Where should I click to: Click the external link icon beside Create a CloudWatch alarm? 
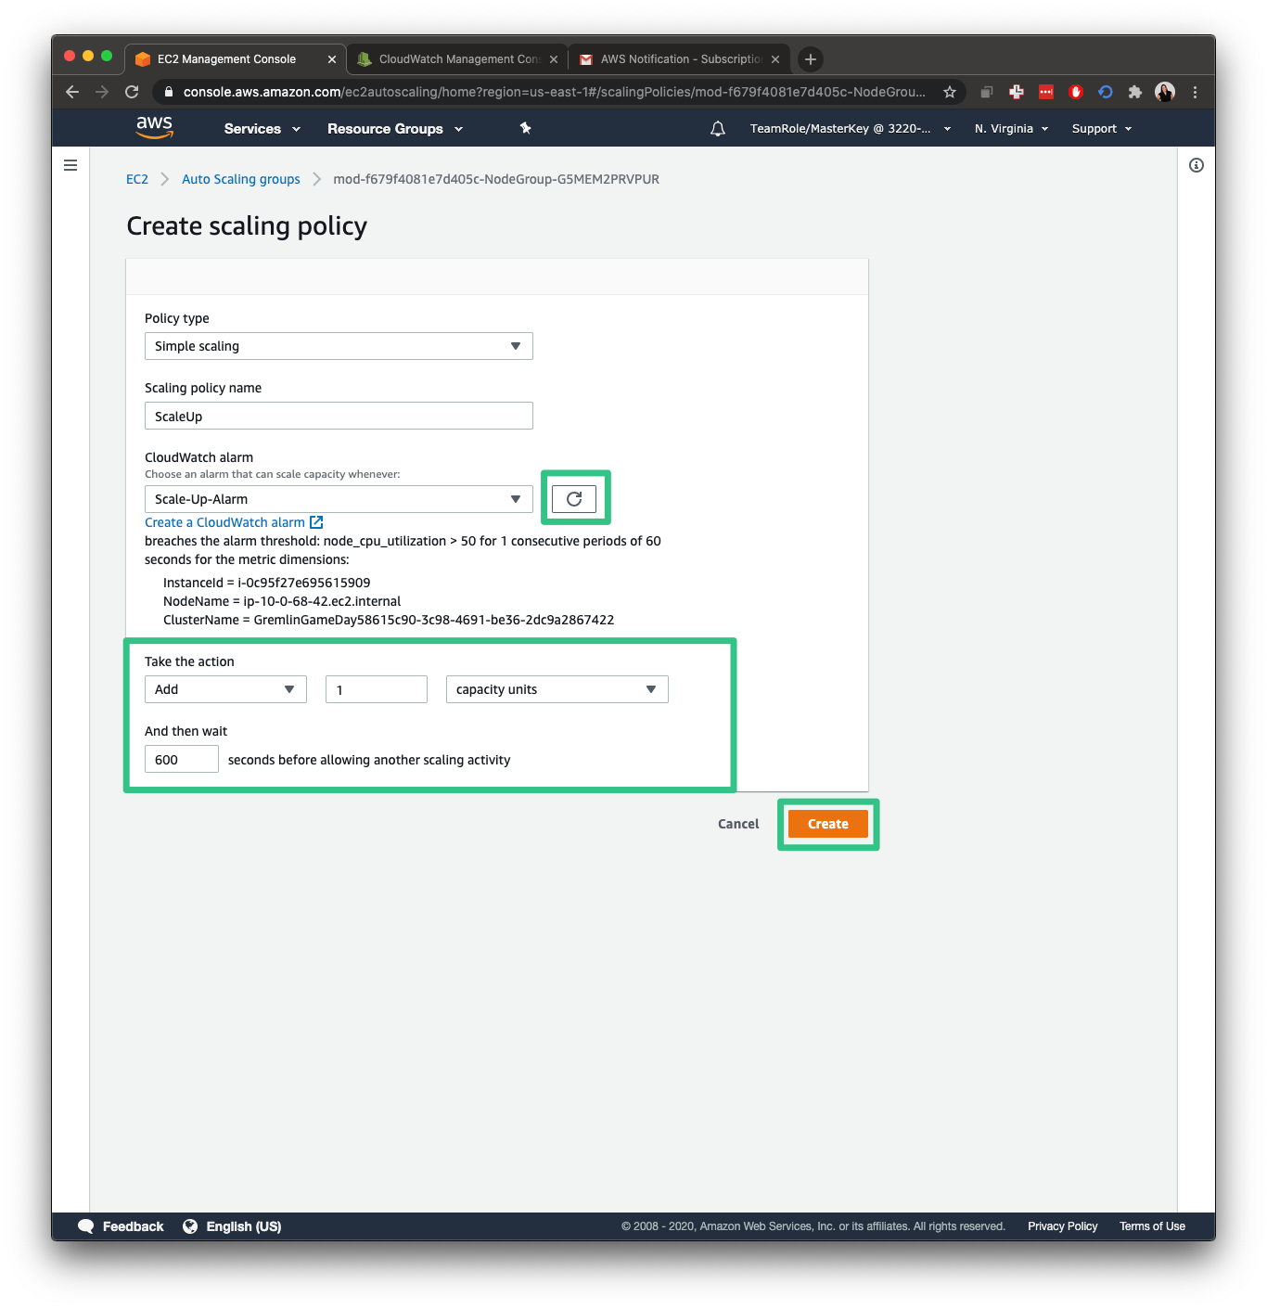tap(316, 522)
